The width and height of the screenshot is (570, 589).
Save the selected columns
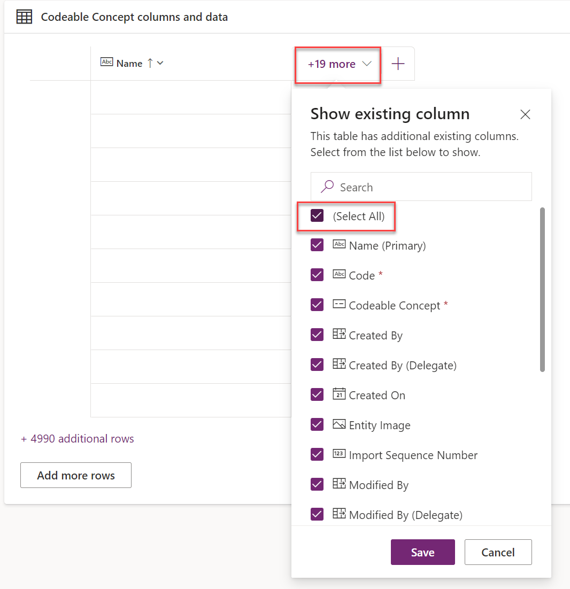(422, 552)
